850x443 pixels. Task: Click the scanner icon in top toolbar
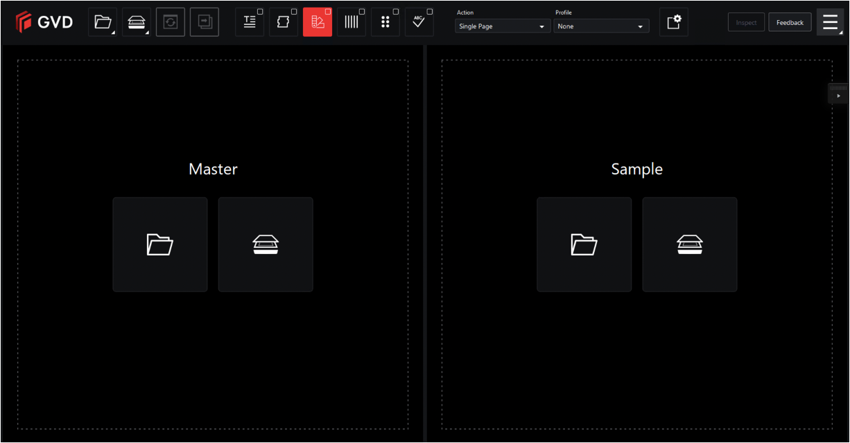point(137,22)
